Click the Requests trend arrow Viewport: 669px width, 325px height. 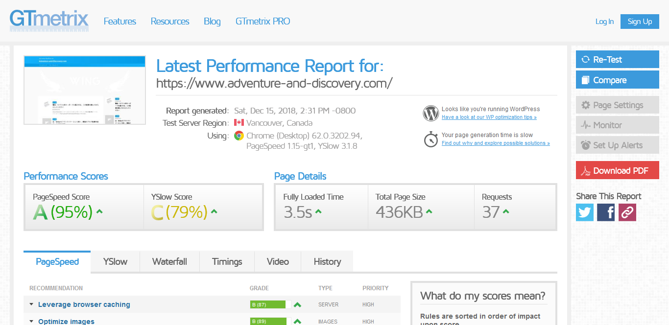(x=506, y=212)
